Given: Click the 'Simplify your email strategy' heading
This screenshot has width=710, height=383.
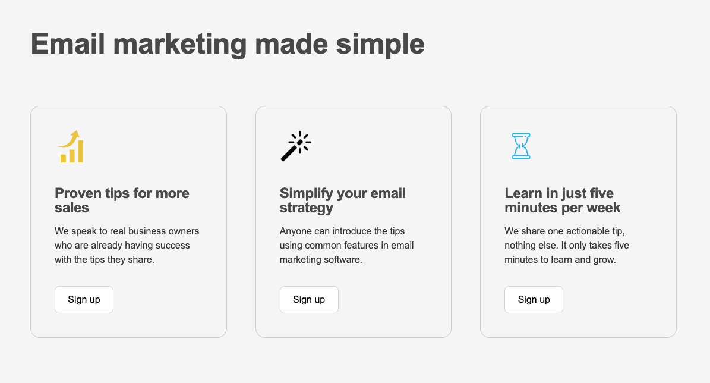Looking at the screenshot, I should coord(343,200).
